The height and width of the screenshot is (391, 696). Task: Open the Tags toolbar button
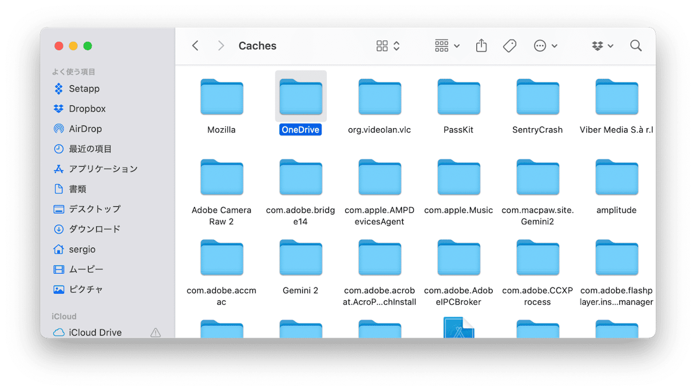tap(509, 46)
